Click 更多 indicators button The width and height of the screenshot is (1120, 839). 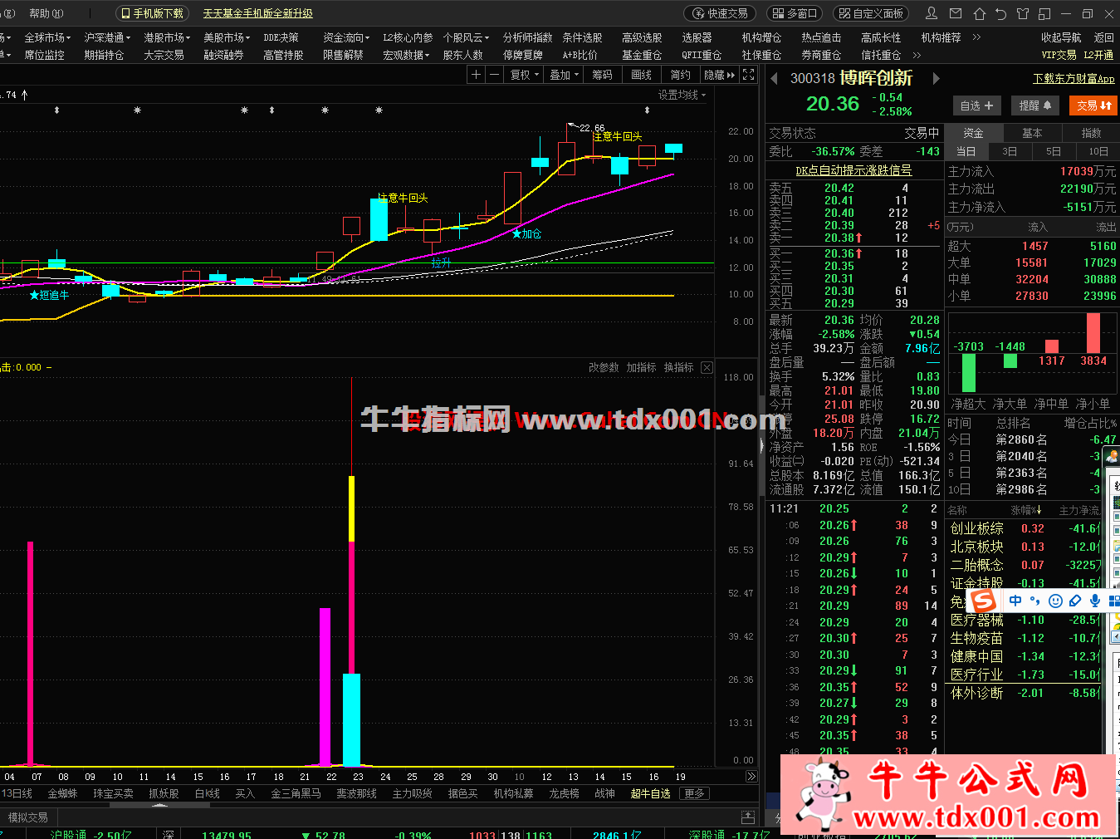pos(695,793)
